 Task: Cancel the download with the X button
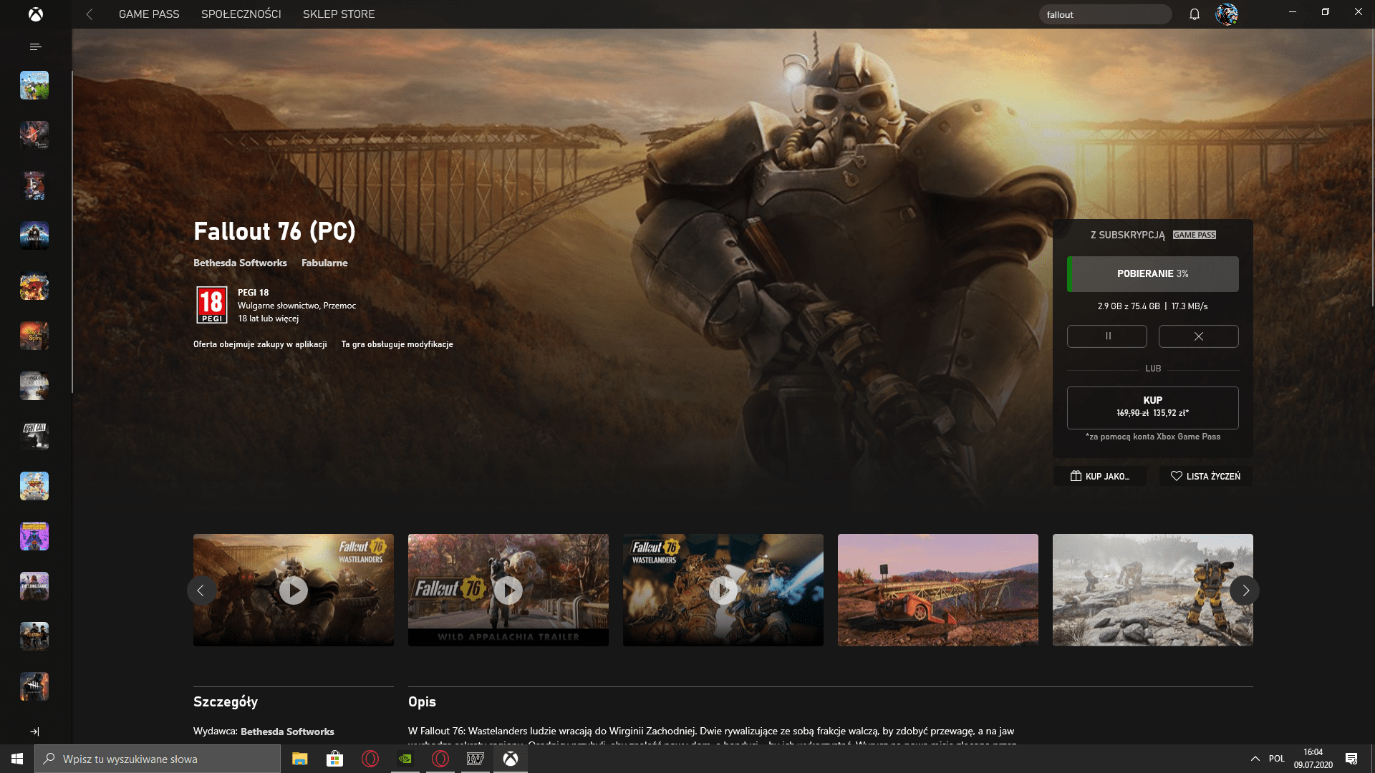click(1198, 336)
